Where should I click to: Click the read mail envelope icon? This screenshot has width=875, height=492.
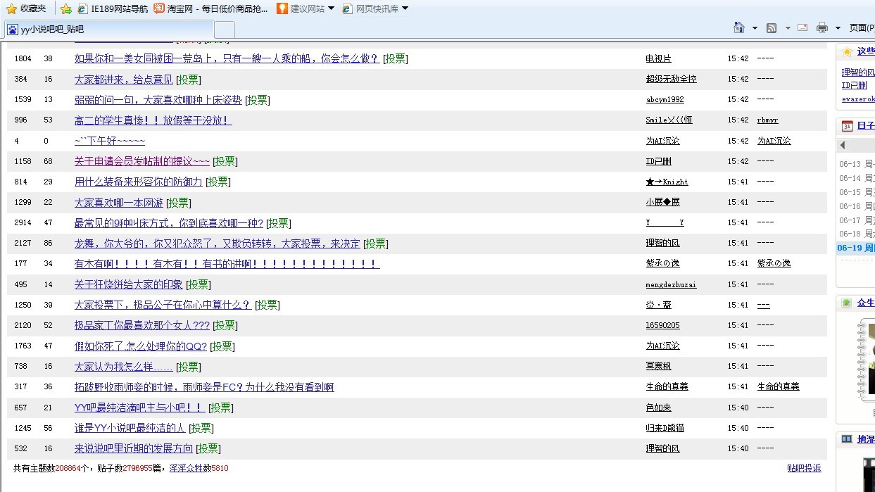tap(802, 27)
